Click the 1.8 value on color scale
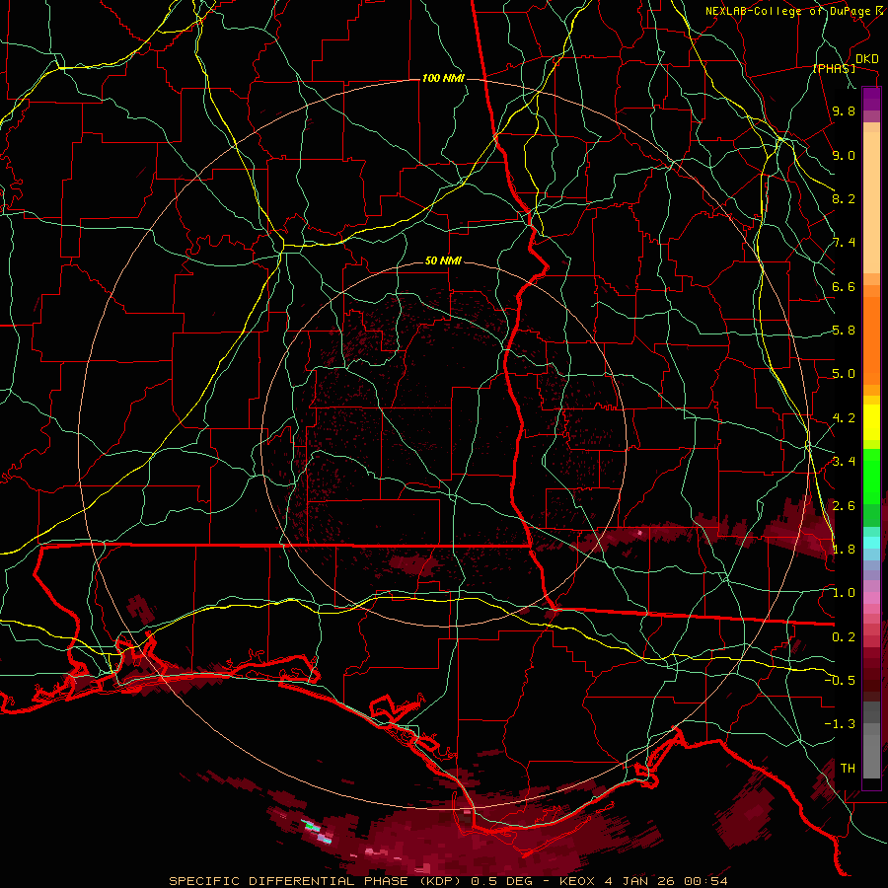Viewport: 888px width, 888px height. [844, 550]
